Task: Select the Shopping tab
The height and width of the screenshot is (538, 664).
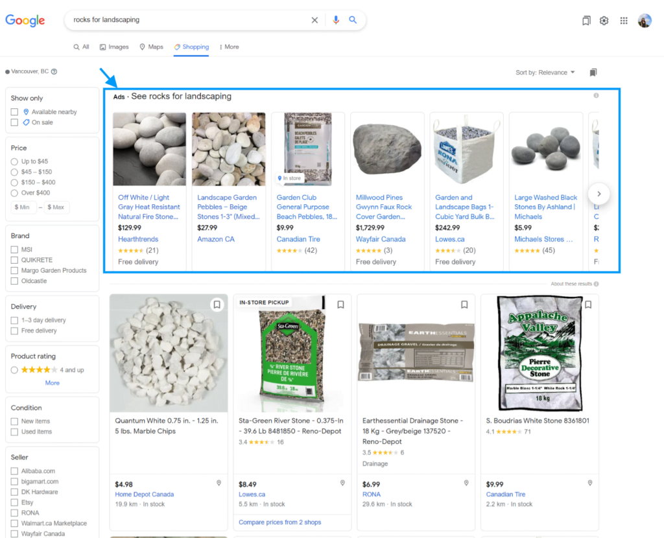Action: pyautogui.click(x=191, y=47)
